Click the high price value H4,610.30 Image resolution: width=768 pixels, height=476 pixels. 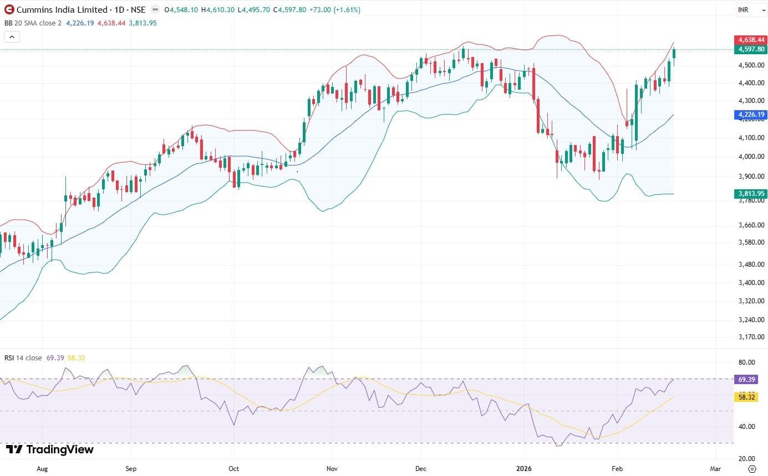pyautogui.click(x=218, y=10)
